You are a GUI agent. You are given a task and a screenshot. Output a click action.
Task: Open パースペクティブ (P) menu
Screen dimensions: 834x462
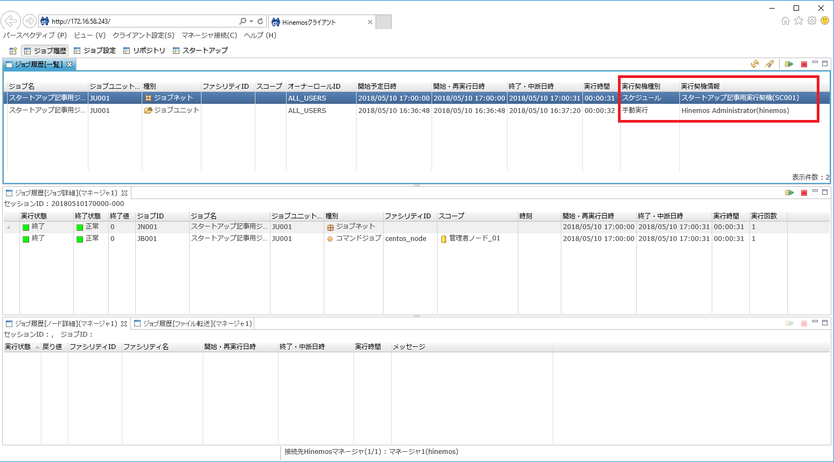(35, 35)
